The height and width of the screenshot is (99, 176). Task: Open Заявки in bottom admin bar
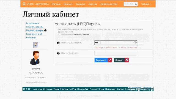[120, 89]
